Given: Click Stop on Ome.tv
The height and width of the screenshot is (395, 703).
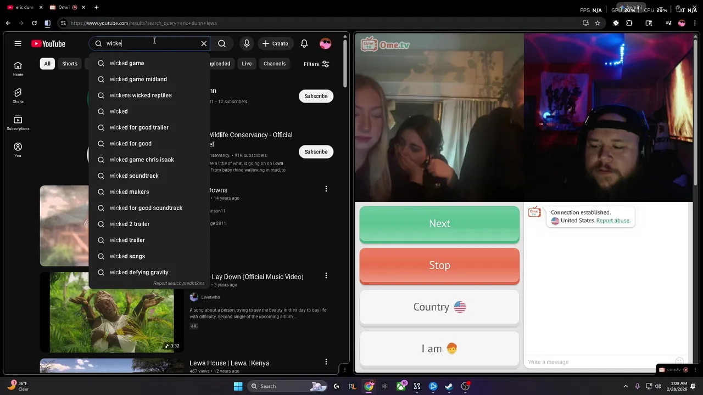Looking at the screenshot, I should (439, 266).
